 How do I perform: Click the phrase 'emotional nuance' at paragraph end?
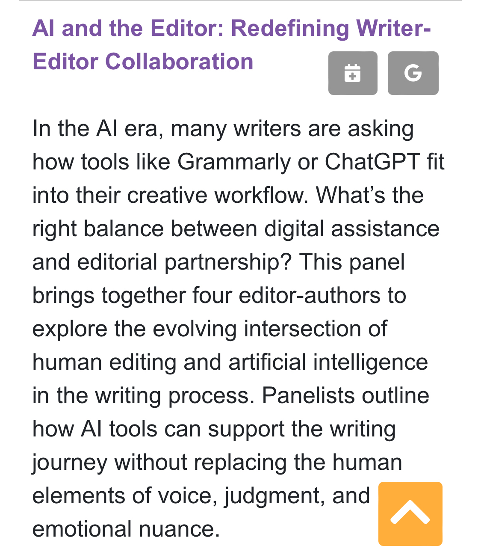pyautogui.click(x=126, y=529)
